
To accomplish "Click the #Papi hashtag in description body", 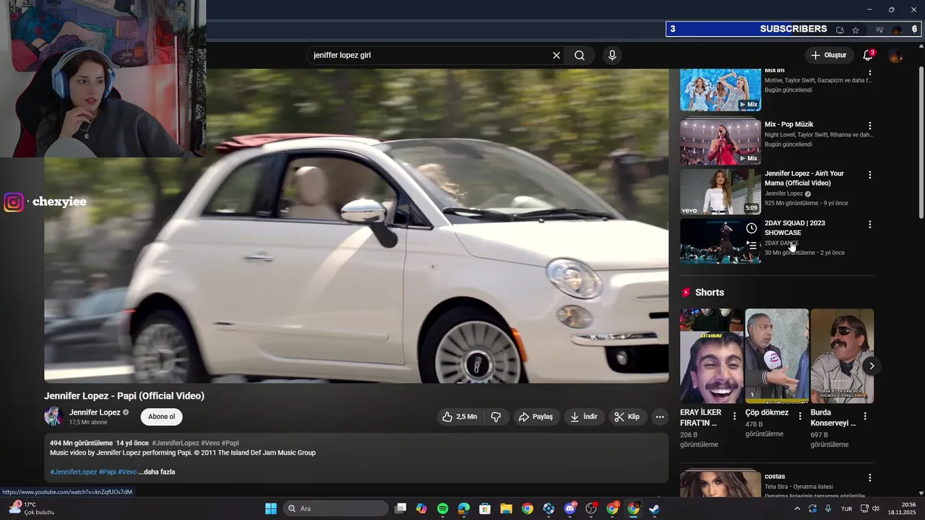I will click(x=107, y=472).
